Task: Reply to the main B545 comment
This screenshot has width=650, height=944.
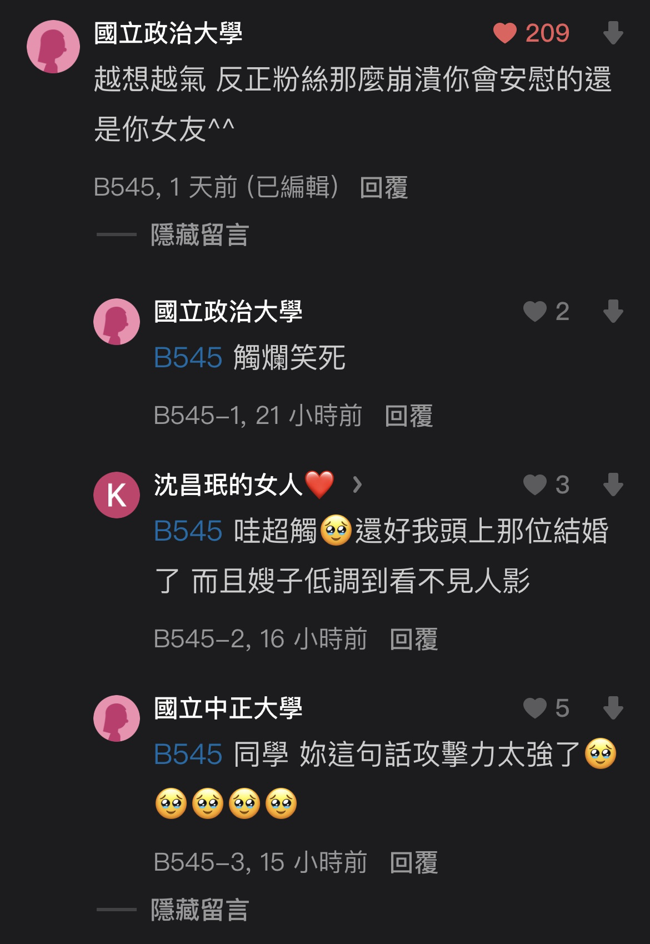Action: point(384,187)
